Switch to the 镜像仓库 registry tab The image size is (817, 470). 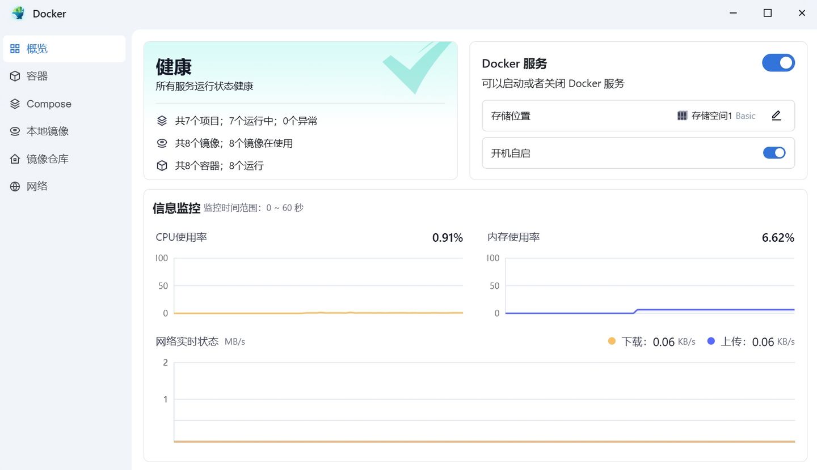pyautogui.click(x=48, y=159)
